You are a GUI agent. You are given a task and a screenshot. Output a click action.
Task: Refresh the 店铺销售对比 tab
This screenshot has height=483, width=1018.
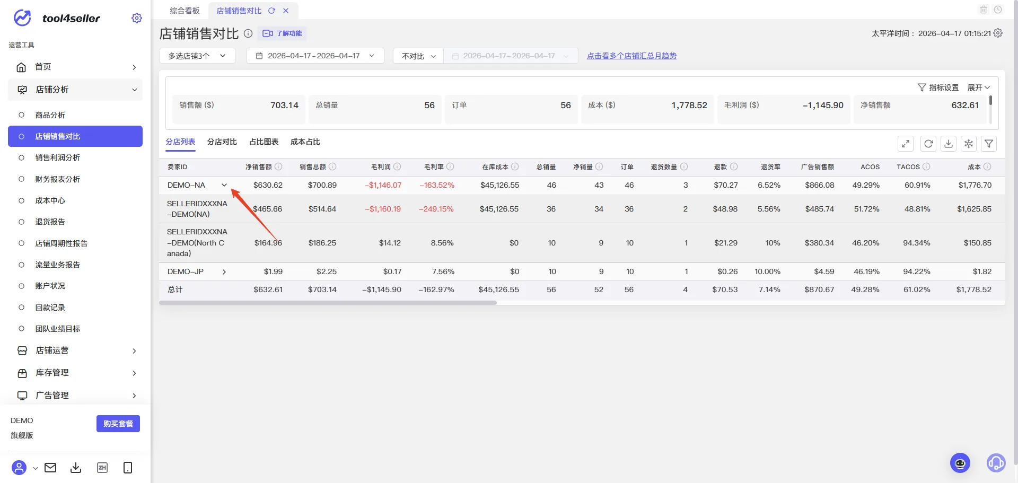coord(272,11)
